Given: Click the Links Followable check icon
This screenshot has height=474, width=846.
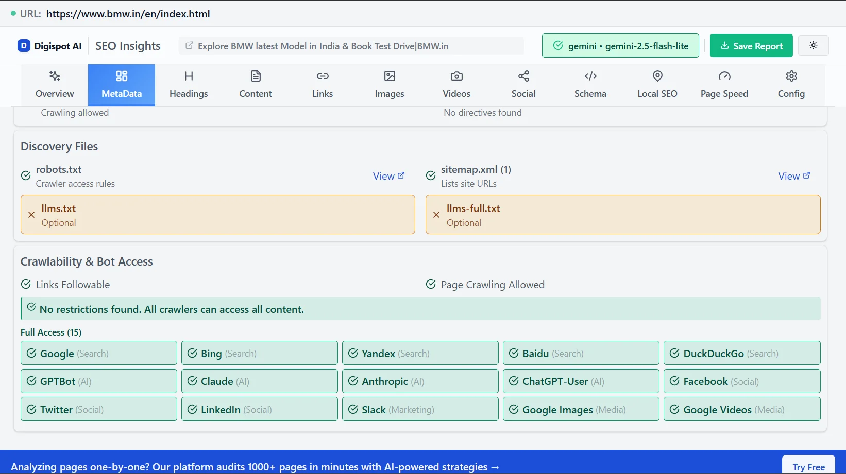Looking at the screenshot, I should click(x=26, y=284).
